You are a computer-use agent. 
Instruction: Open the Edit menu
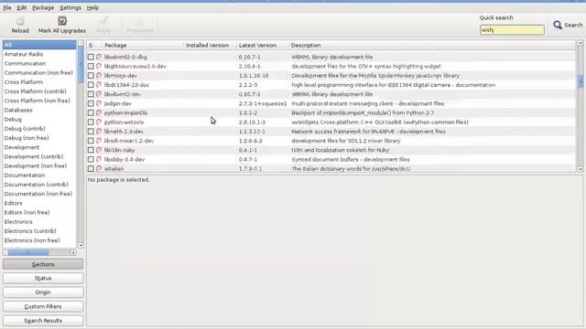pos(21,7)
